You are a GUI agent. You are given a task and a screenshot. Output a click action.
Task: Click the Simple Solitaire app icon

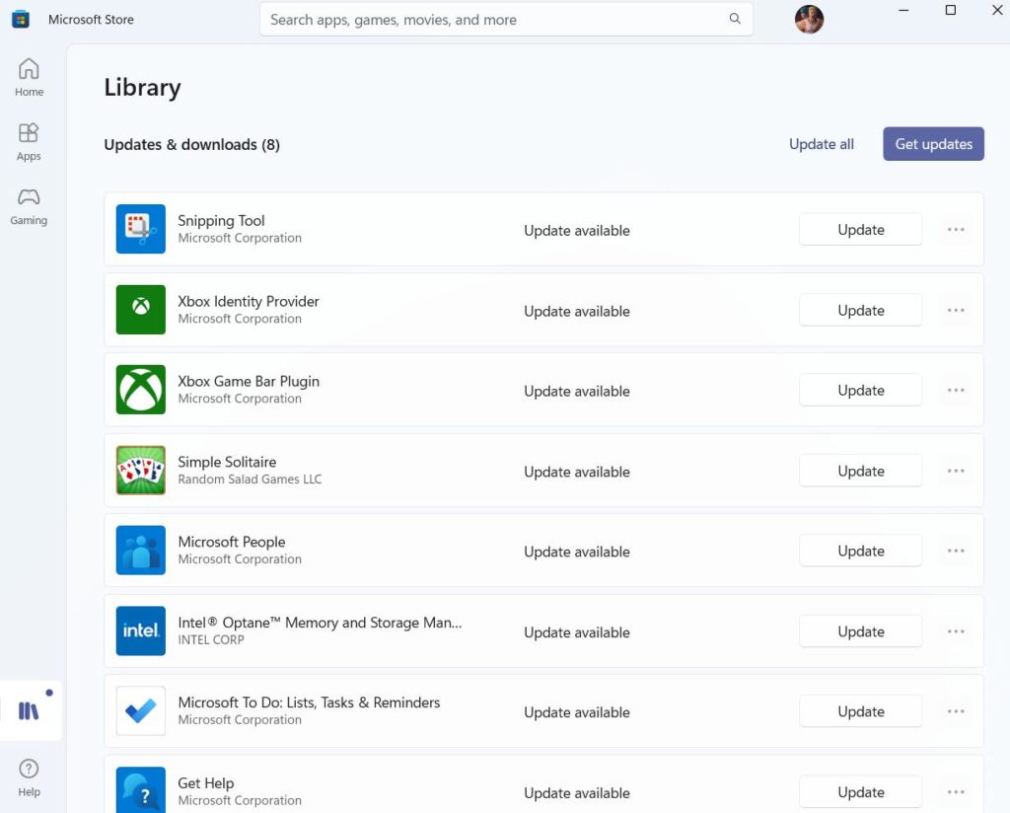tap(140, 471)
